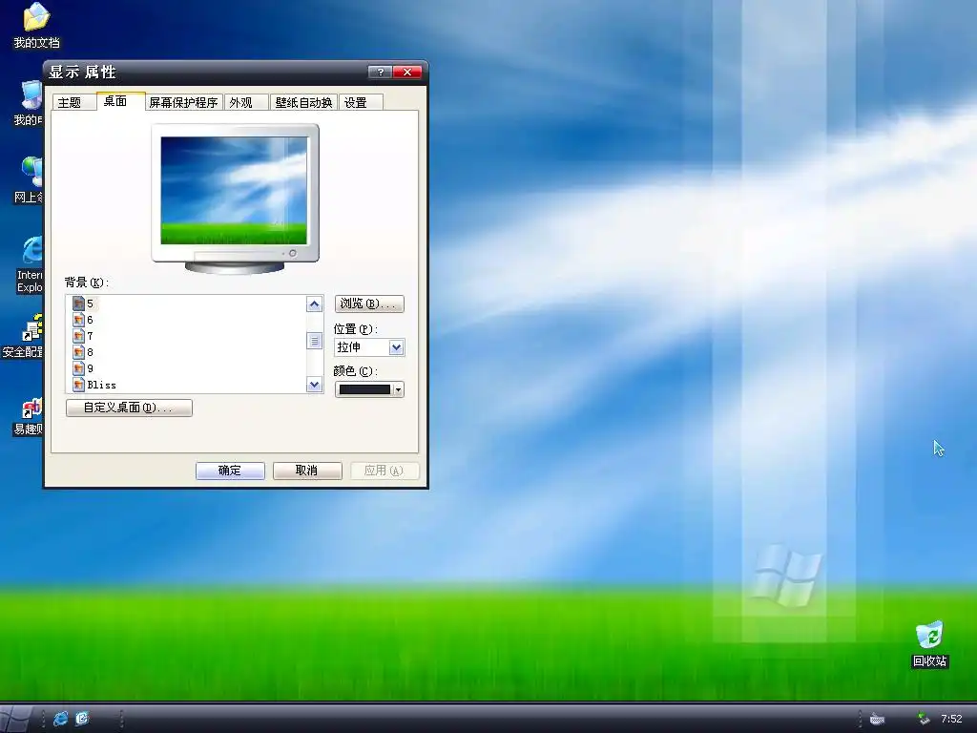The width and height of the screenshot is (977, 733).
Task: Select background named 9
Action: (x=91, y=368)
